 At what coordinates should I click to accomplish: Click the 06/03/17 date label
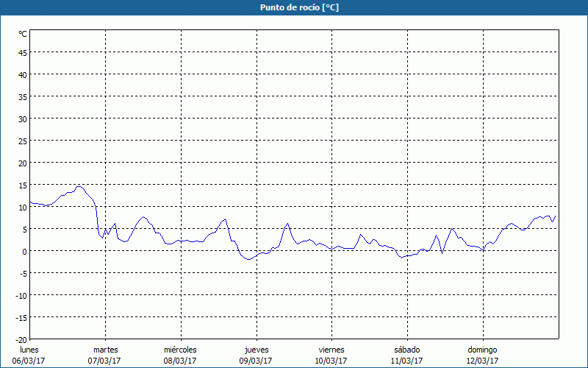[29, 361]
